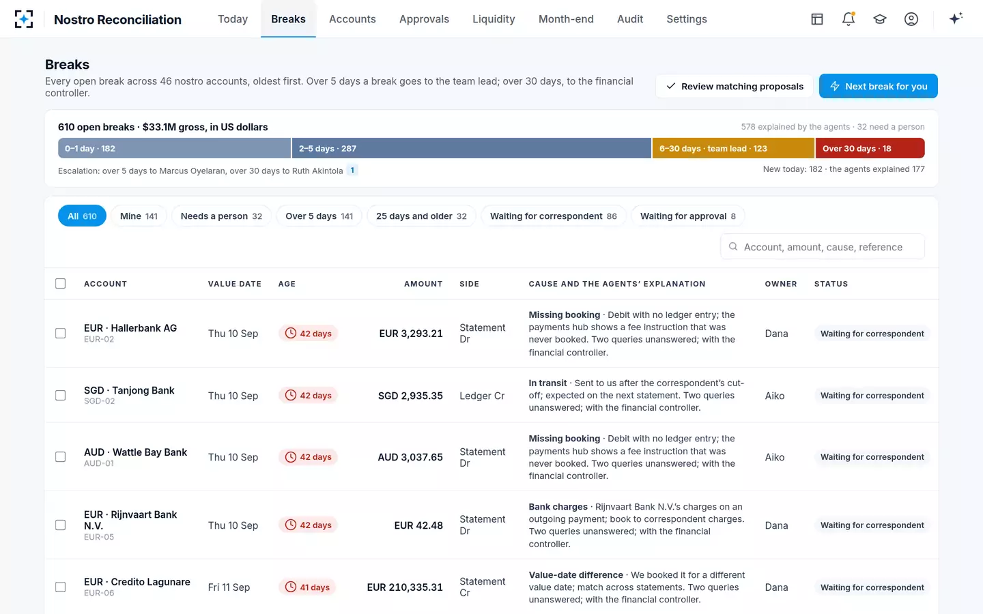
Task: Click the 6–30 days team lead segment
Action: coord(733,148)
